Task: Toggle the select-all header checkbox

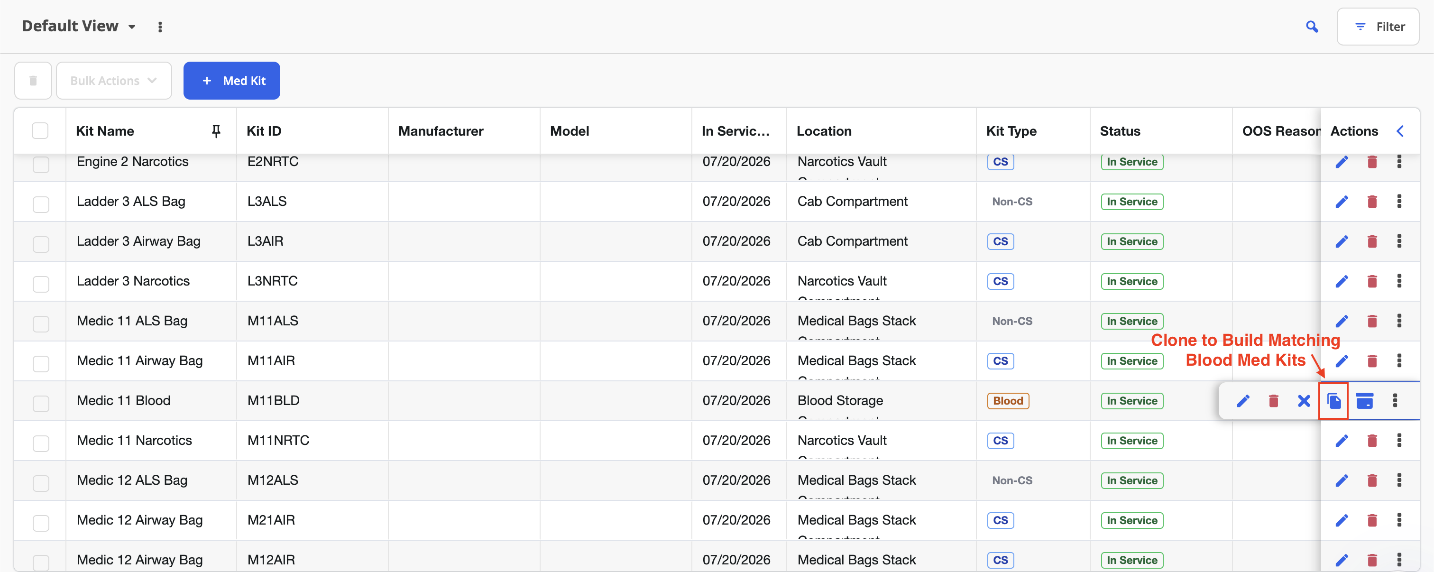Action: coord(40,131)
